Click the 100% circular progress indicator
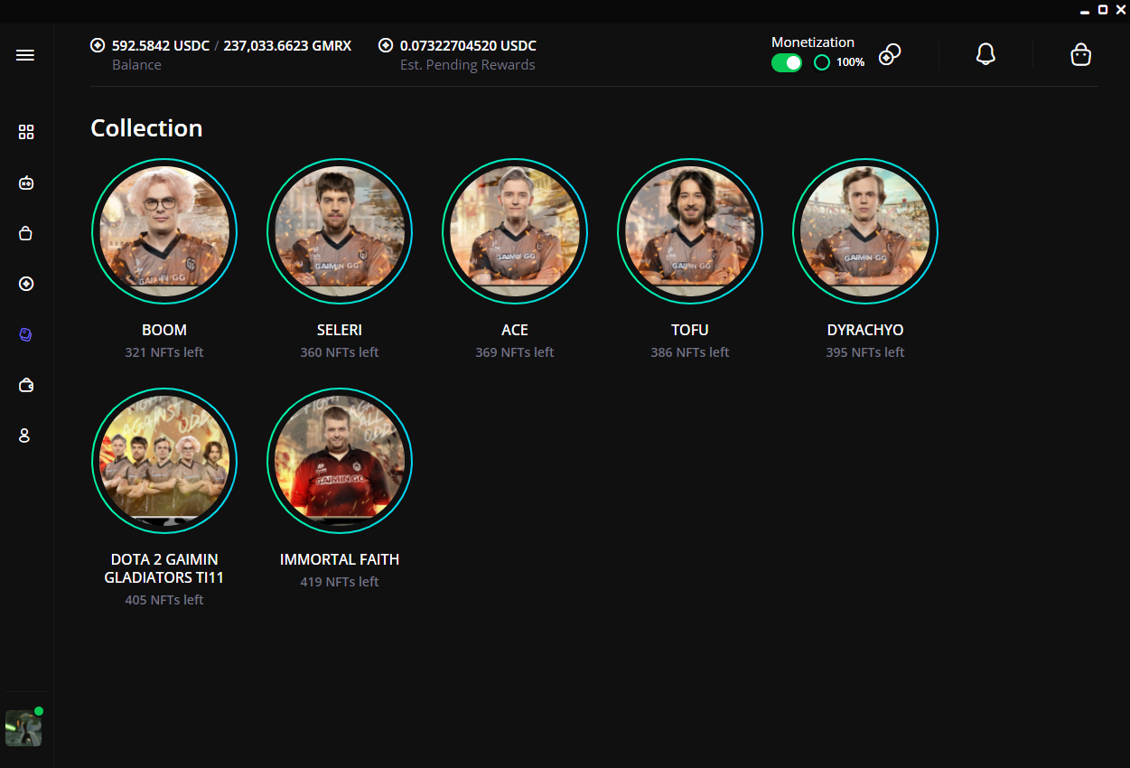This screenshot has width=1130, height=768. tap(822, 62)
